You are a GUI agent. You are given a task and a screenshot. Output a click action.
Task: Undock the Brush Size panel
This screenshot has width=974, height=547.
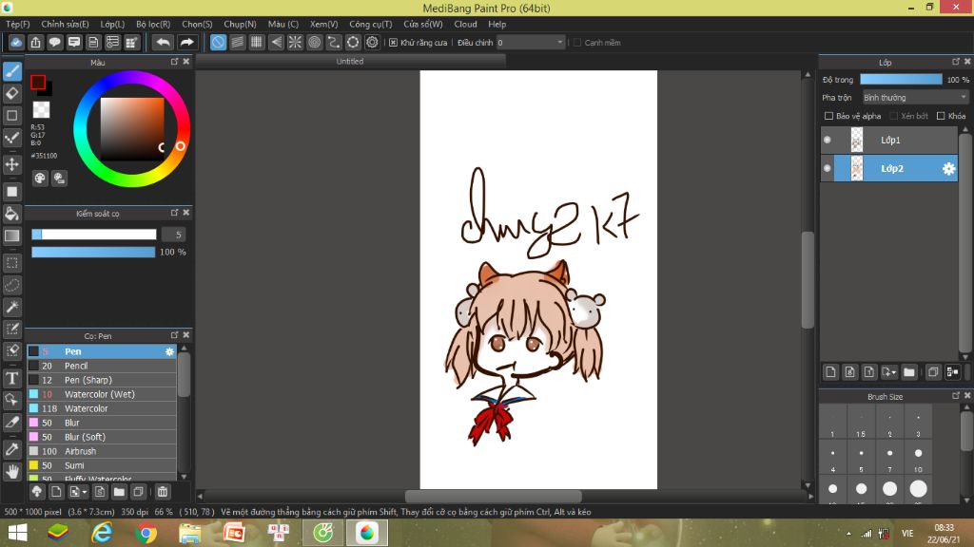(956, 396)
